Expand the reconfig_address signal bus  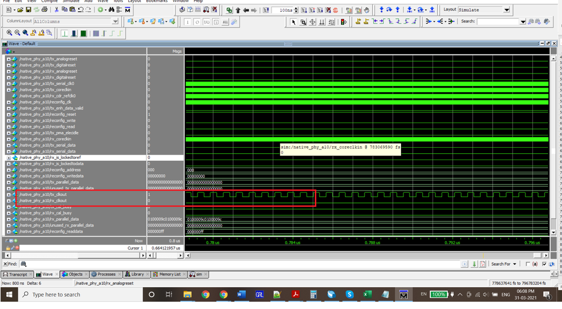(8, 170)
